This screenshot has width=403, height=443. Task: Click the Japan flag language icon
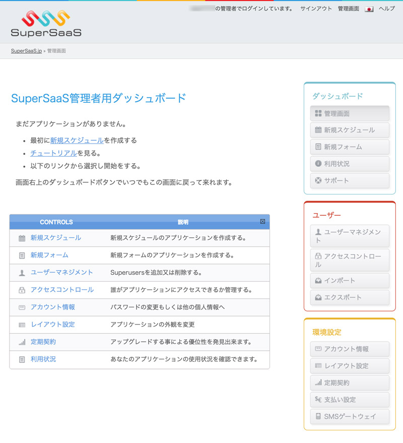(x=369, y=9)
